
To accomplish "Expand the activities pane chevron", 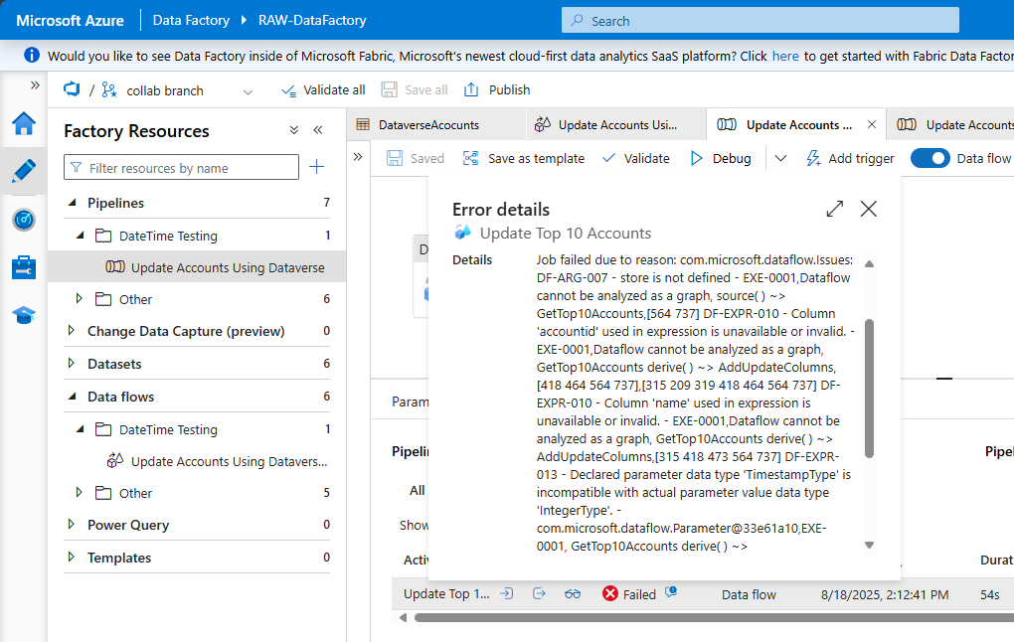I will (x=358, y=156).
